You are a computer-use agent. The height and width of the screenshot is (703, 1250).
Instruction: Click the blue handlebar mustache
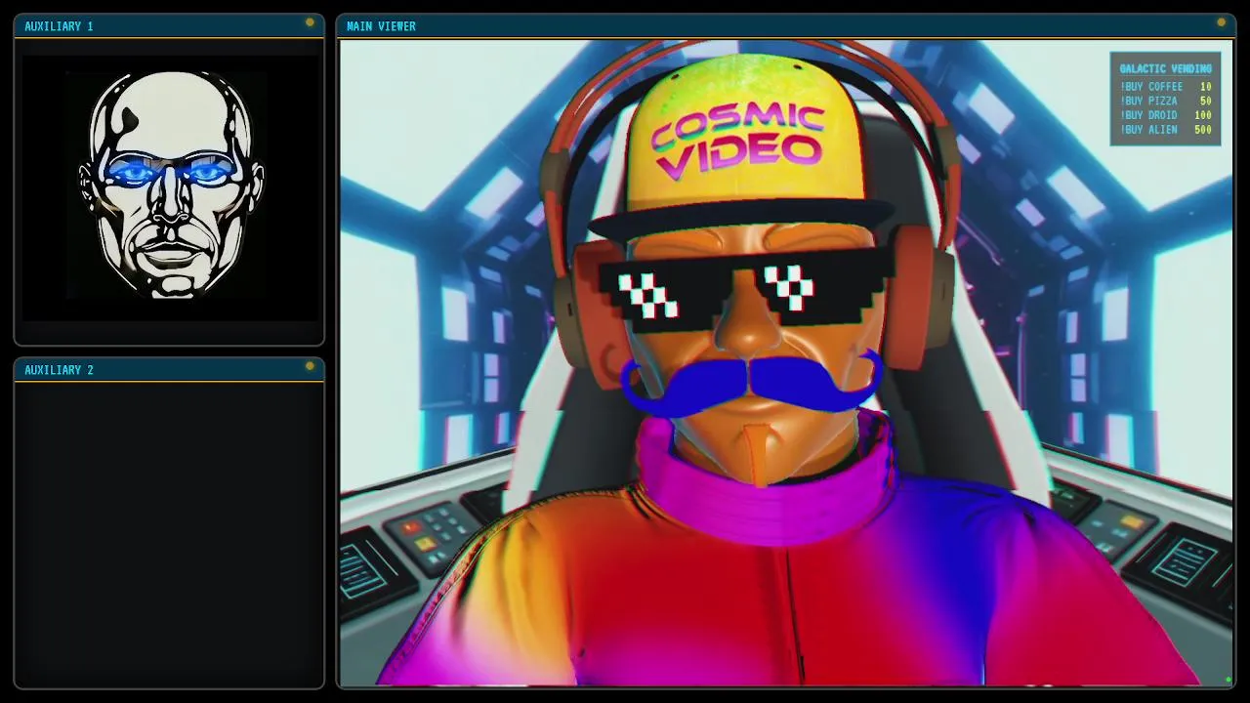tap(751, 384)
